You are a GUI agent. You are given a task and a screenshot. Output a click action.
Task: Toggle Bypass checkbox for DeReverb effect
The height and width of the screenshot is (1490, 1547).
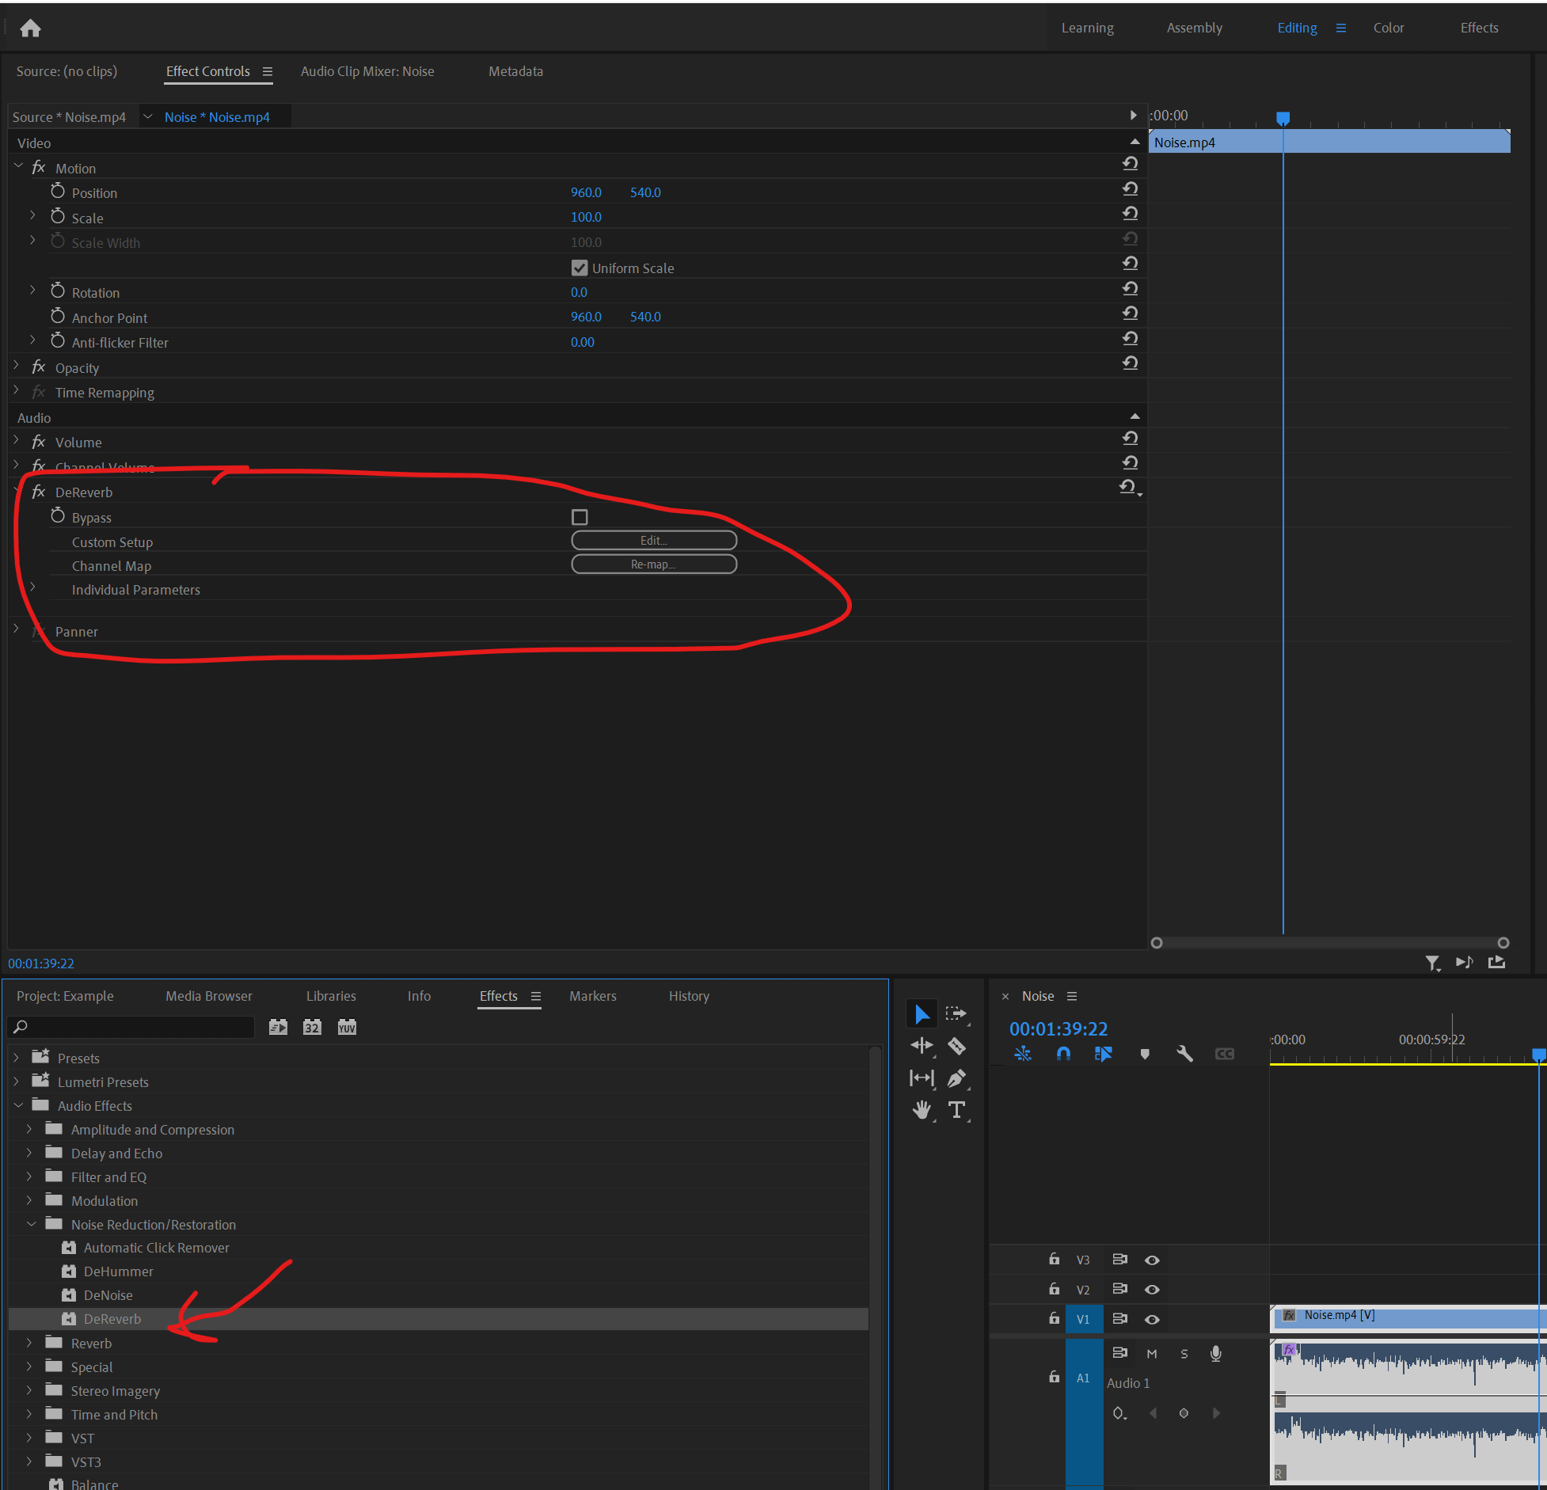coord(580,516)
